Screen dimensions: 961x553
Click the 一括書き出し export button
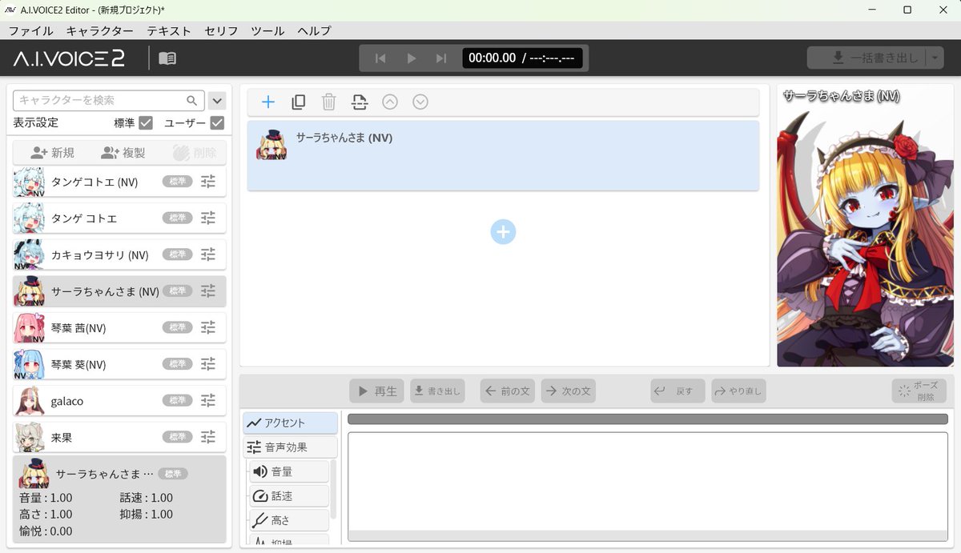[x=867, y=58]
